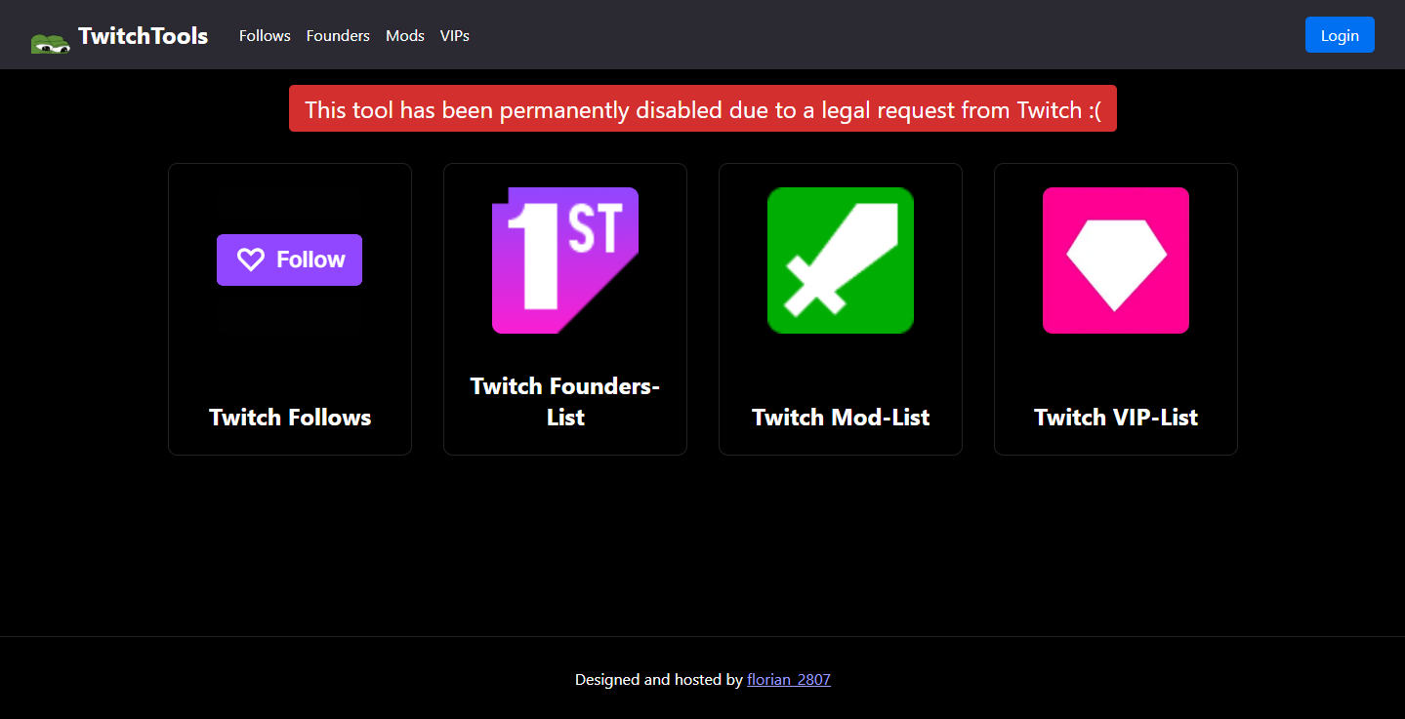The width and height of the screenshot is (1405, 719).
Task: Click the green sword moderator badge
Action: point(841,260)
